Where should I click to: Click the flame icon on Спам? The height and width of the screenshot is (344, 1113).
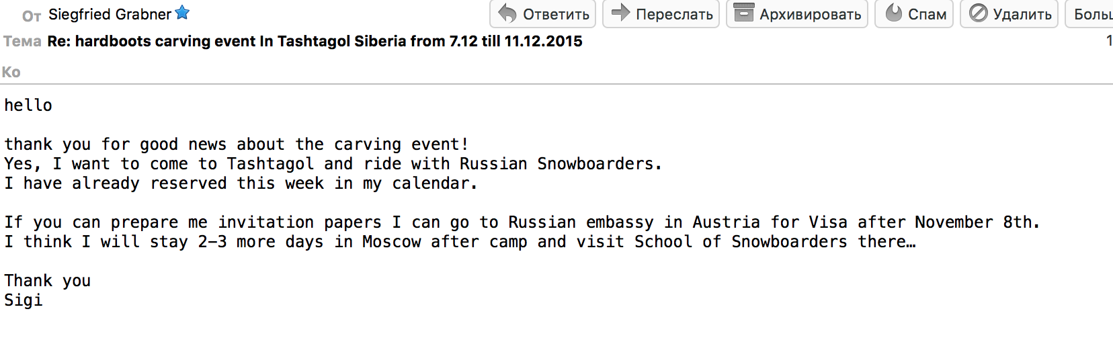[x=893, y=13]
